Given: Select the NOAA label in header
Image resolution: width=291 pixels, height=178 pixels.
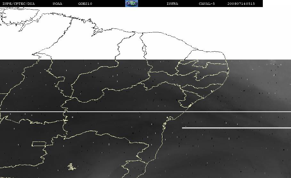Looking at the screenshot, I should [57, 4].
